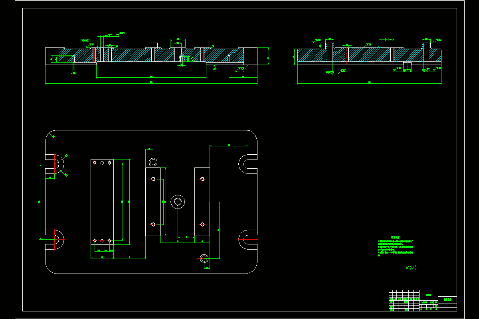
Task: Select the drawing title block table
Action: (423, 301)
